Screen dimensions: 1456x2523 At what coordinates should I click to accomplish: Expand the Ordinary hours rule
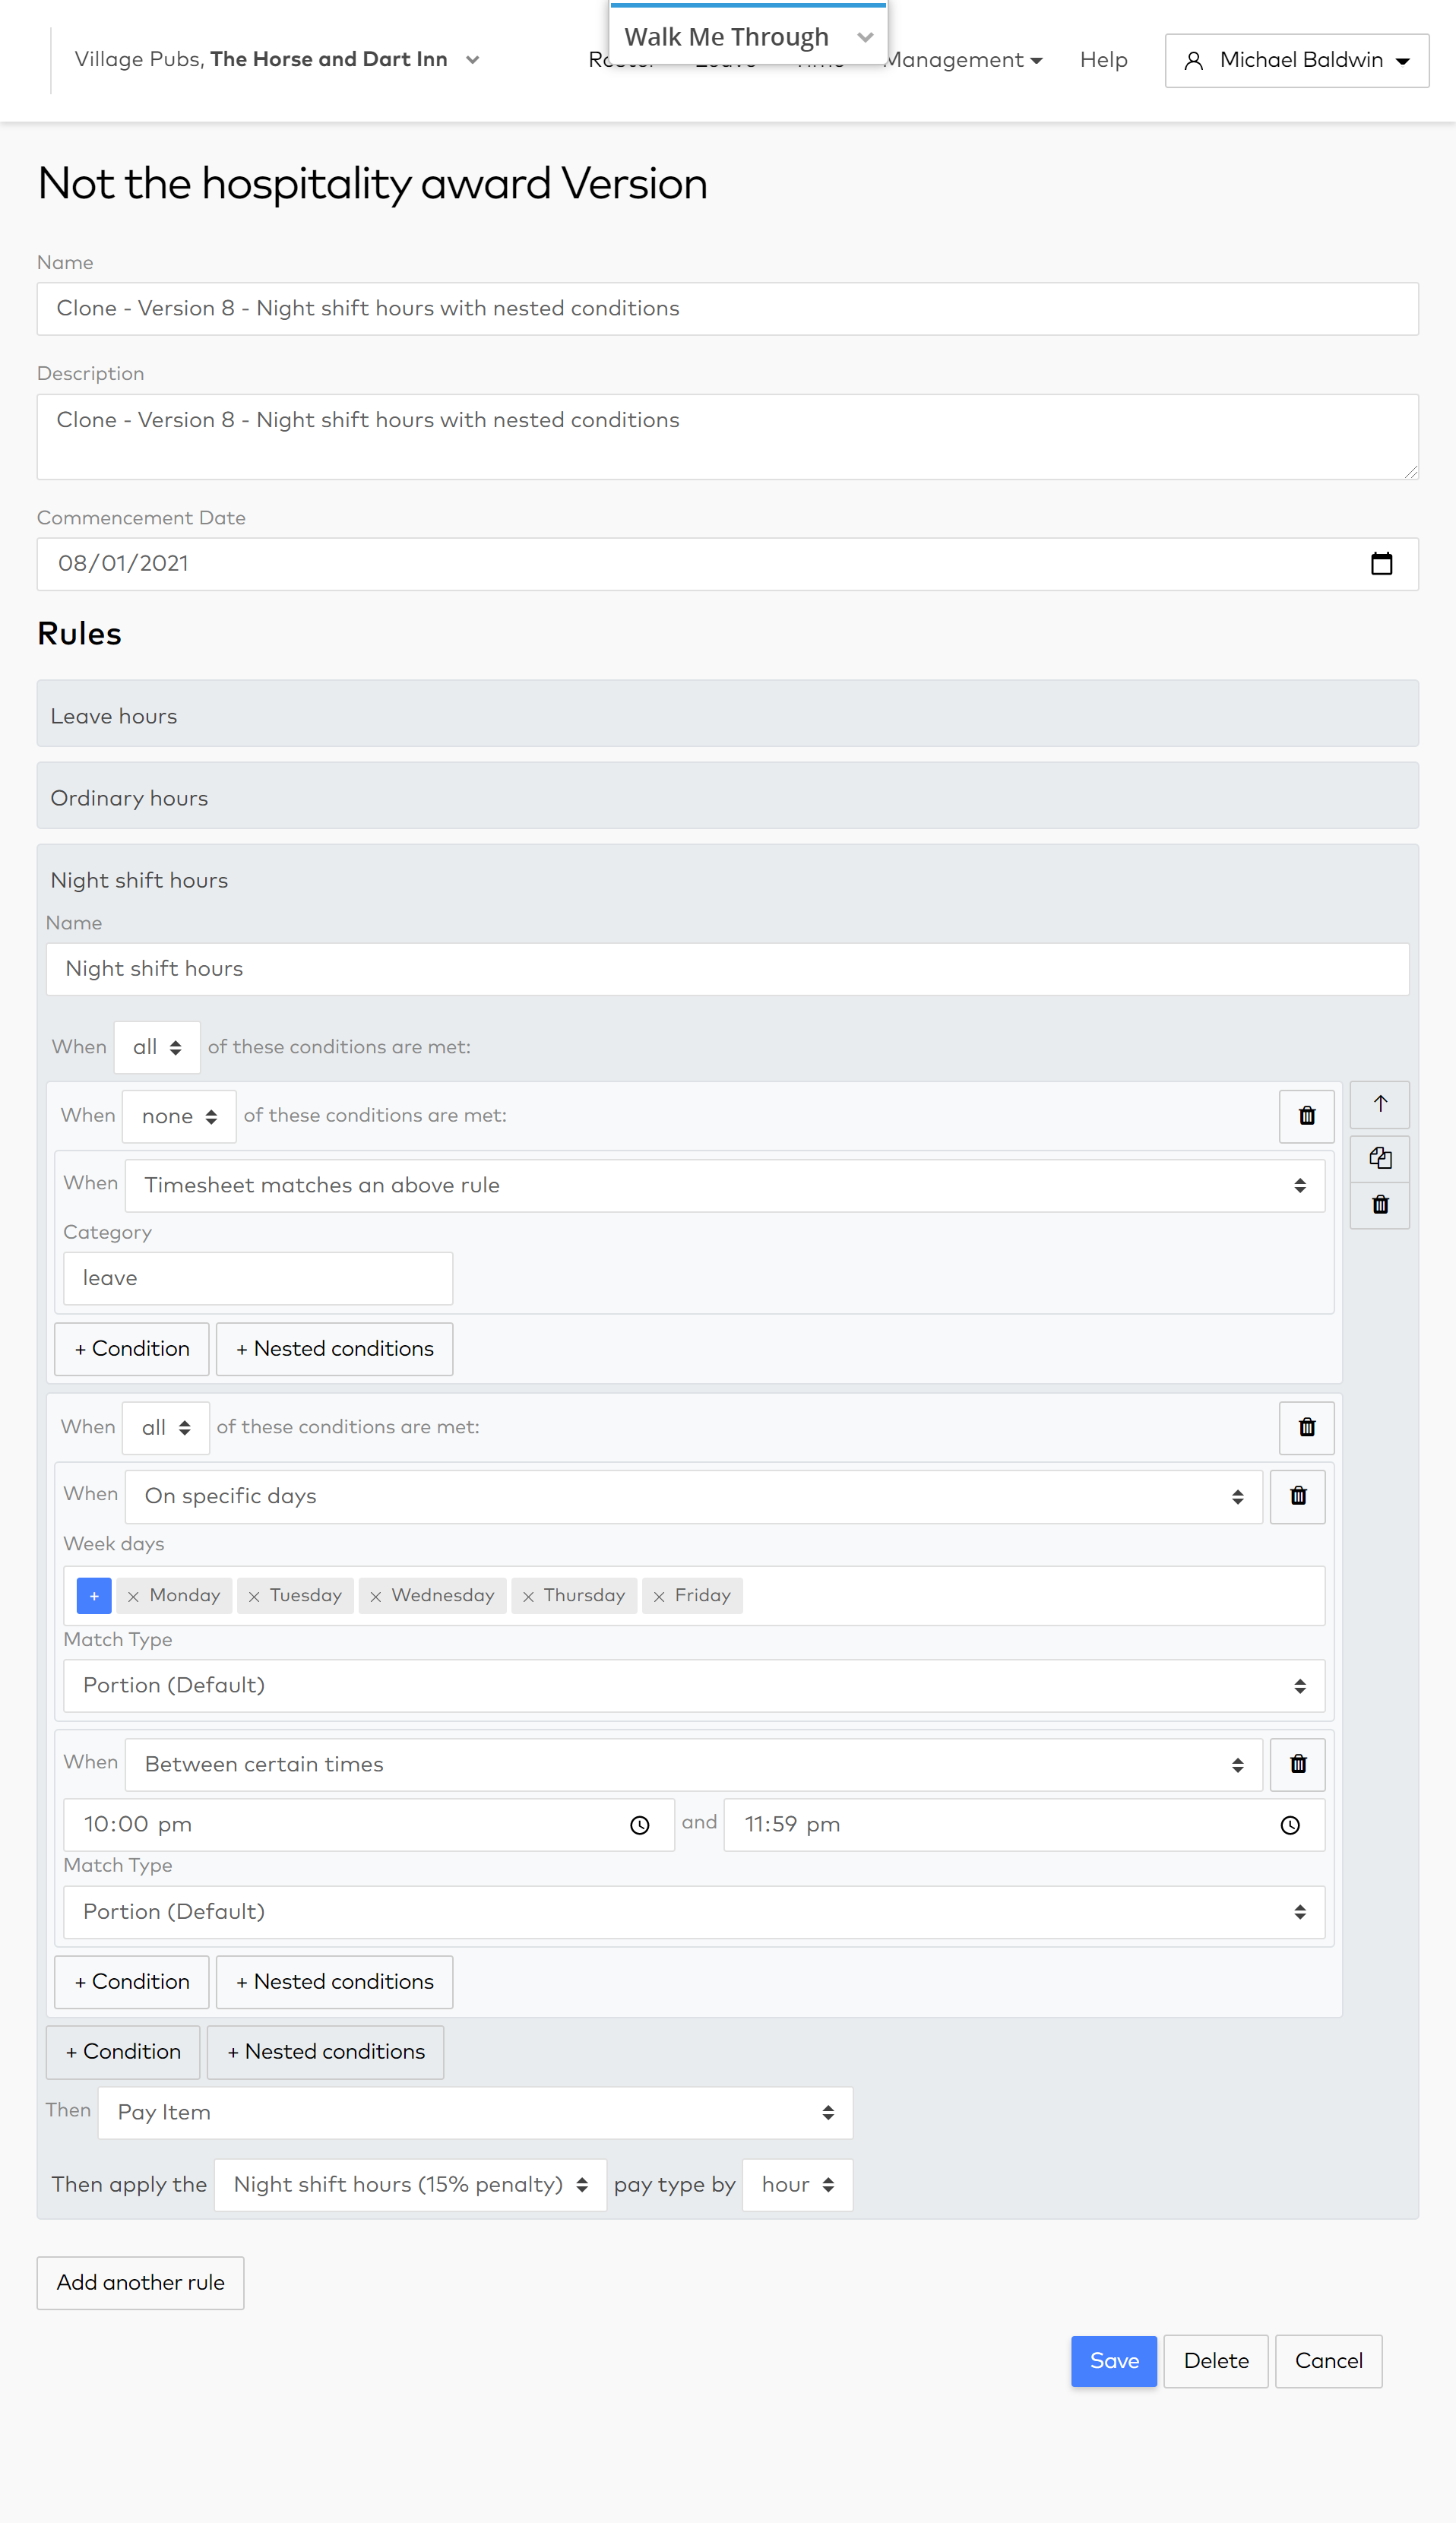pos(727,796)
